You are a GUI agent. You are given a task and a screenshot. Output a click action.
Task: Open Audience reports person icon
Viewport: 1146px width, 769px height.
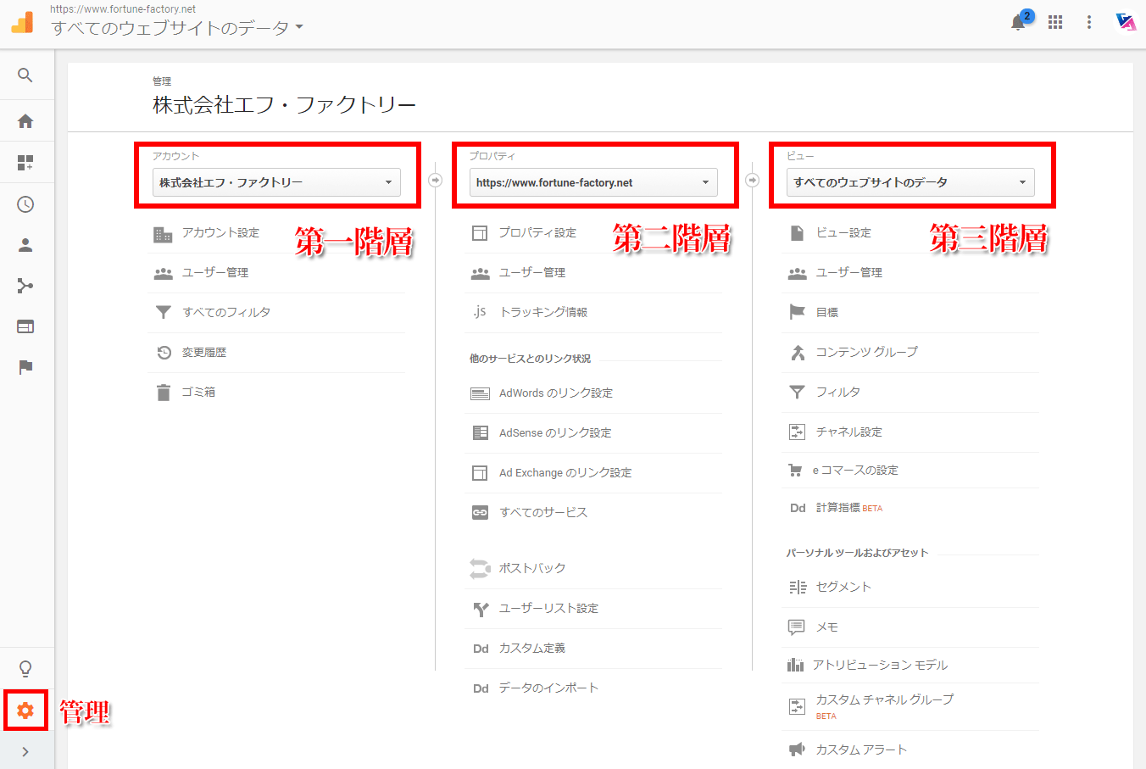point(25,245)
